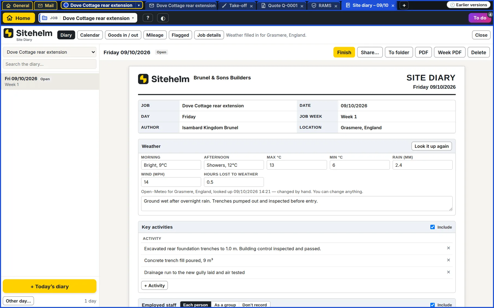Add a new tab with plus button

click(x=404, y=5)
